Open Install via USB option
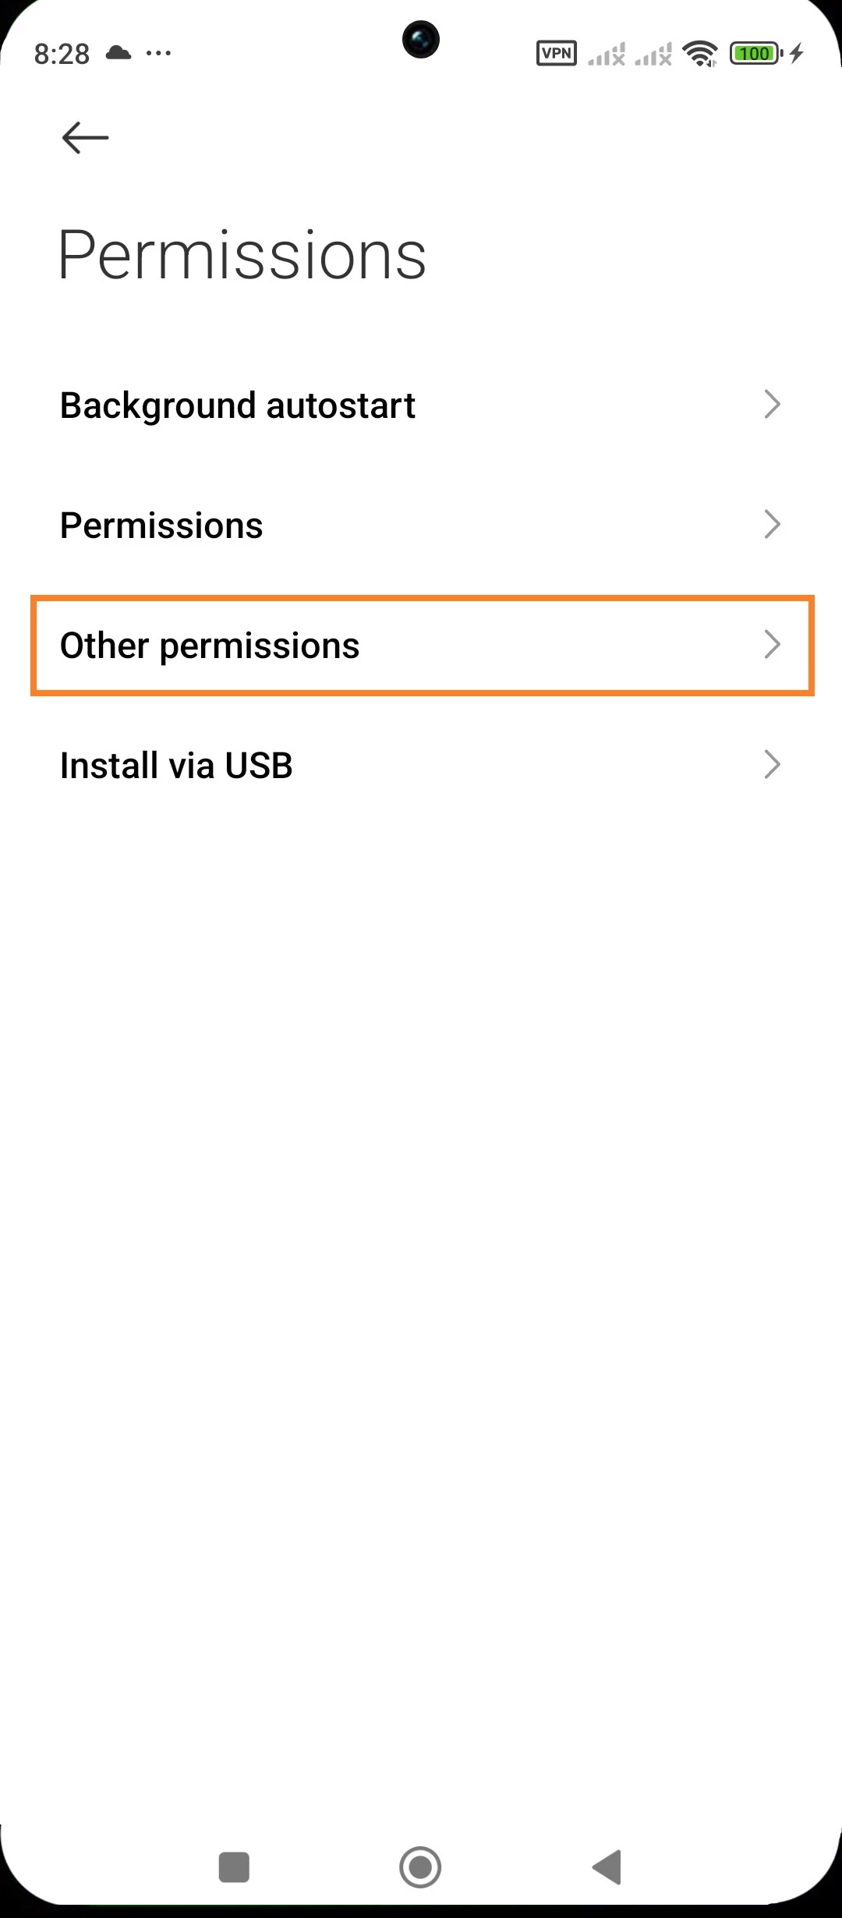This screenshot has height=1918, width=842. point(176,766)
